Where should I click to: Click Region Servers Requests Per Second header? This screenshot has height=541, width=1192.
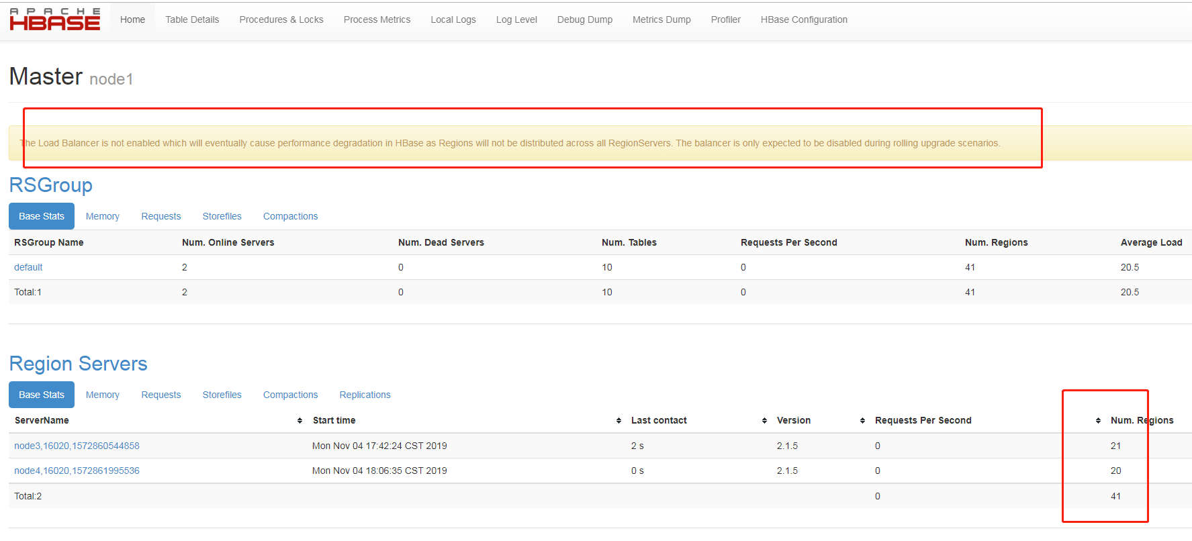click(x=923, y=420)
